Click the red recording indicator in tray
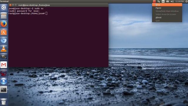Screen dimensions: 188x106 tap(154, 1)
